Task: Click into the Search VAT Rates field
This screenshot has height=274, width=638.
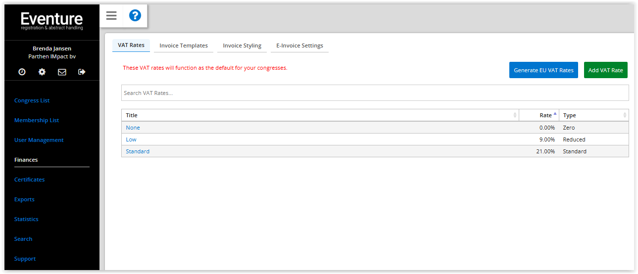Action: pos(375,93)
